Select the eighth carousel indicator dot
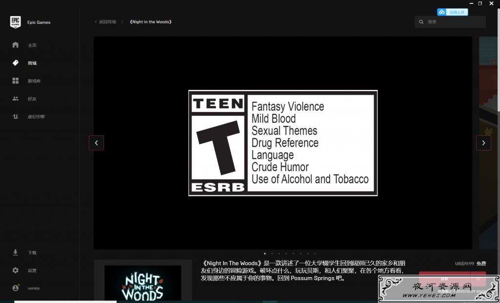Screen dimensions: 500x303 click(x=315, y=254)
